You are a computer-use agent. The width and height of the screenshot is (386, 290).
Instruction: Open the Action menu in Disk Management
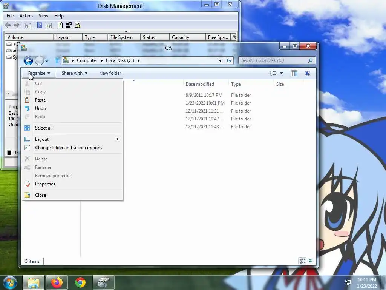(x=26, y=16)
